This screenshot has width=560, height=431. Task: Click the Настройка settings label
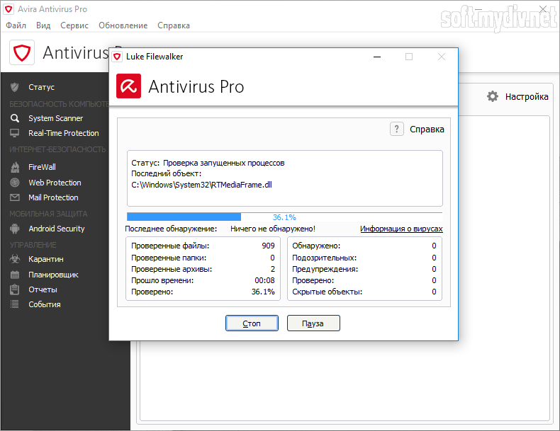click(527, 97)
